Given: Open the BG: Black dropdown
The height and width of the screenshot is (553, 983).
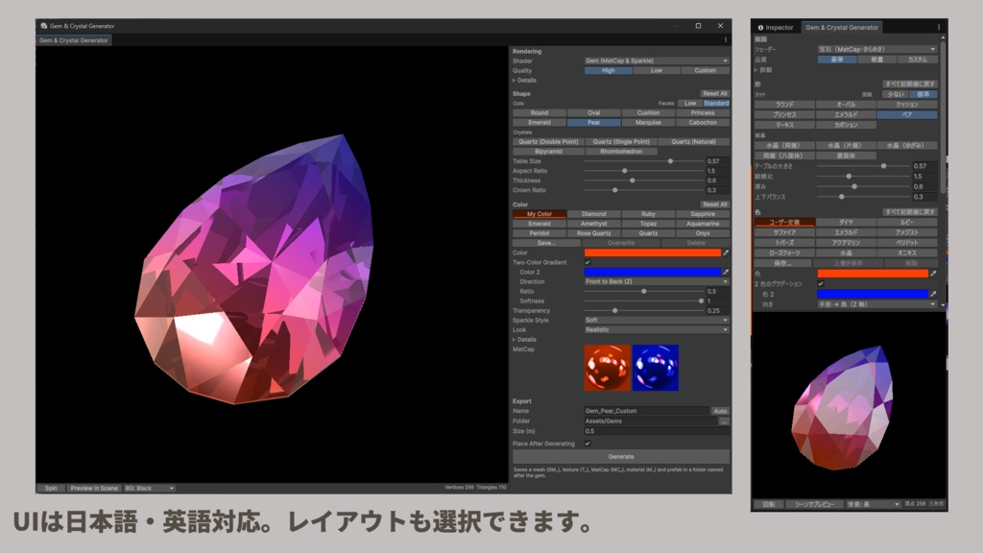Looking at the screenshot, I should 149,489.
